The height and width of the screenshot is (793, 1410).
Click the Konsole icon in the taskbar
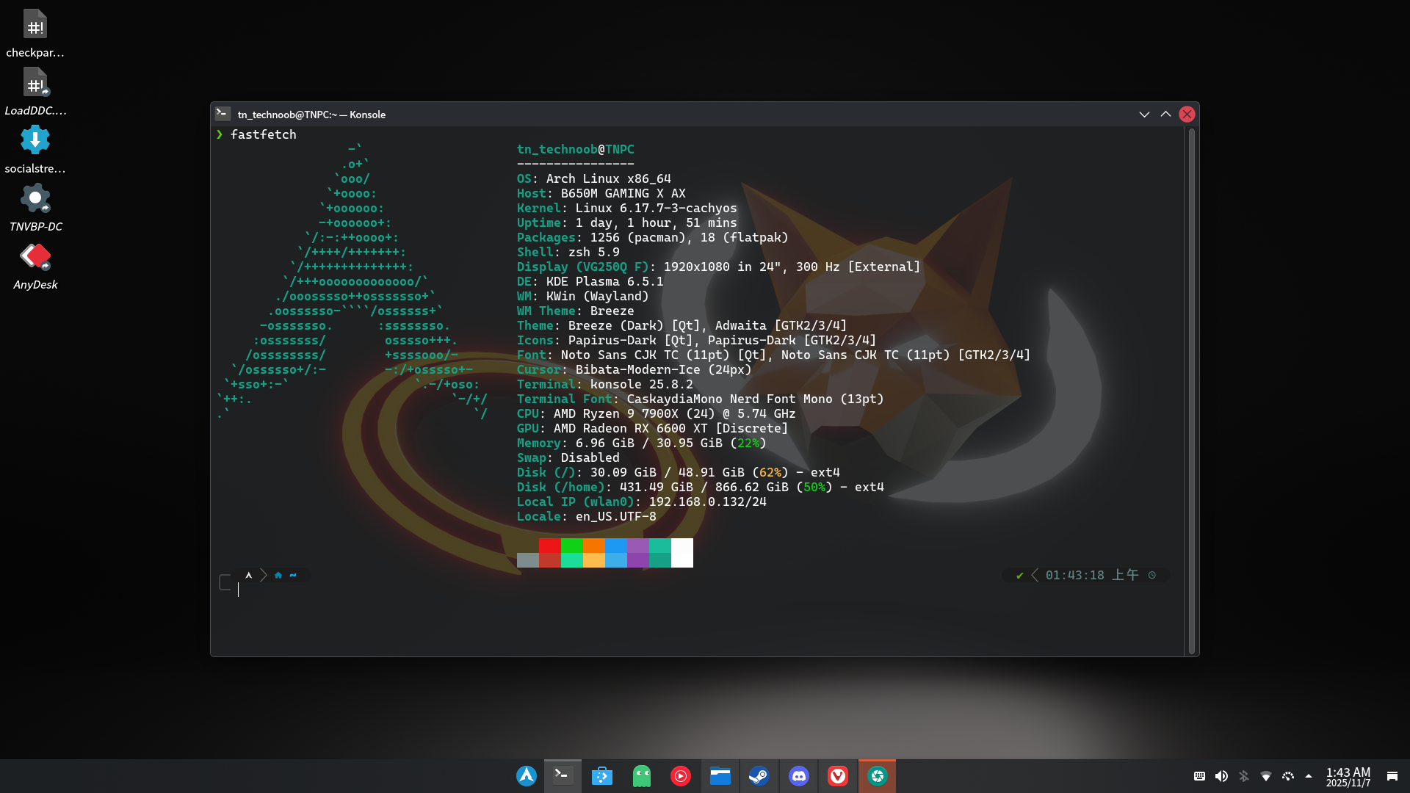pyautogui.click(x=563, y=776)
